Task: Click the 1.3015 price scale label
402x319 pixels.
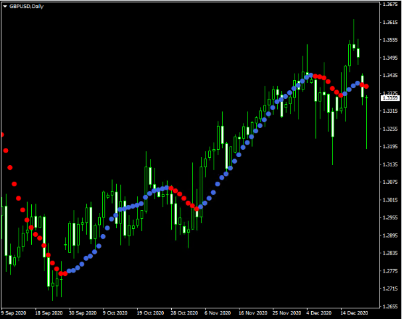Action: pyautogui.click(x=389, y=200)
